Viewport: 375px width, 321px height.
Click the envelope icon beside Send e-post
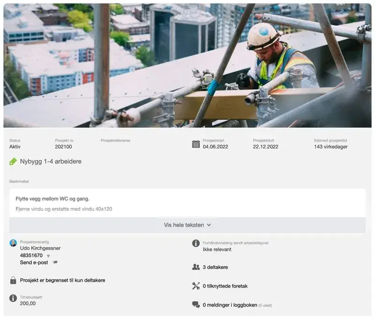coord(55,262)
